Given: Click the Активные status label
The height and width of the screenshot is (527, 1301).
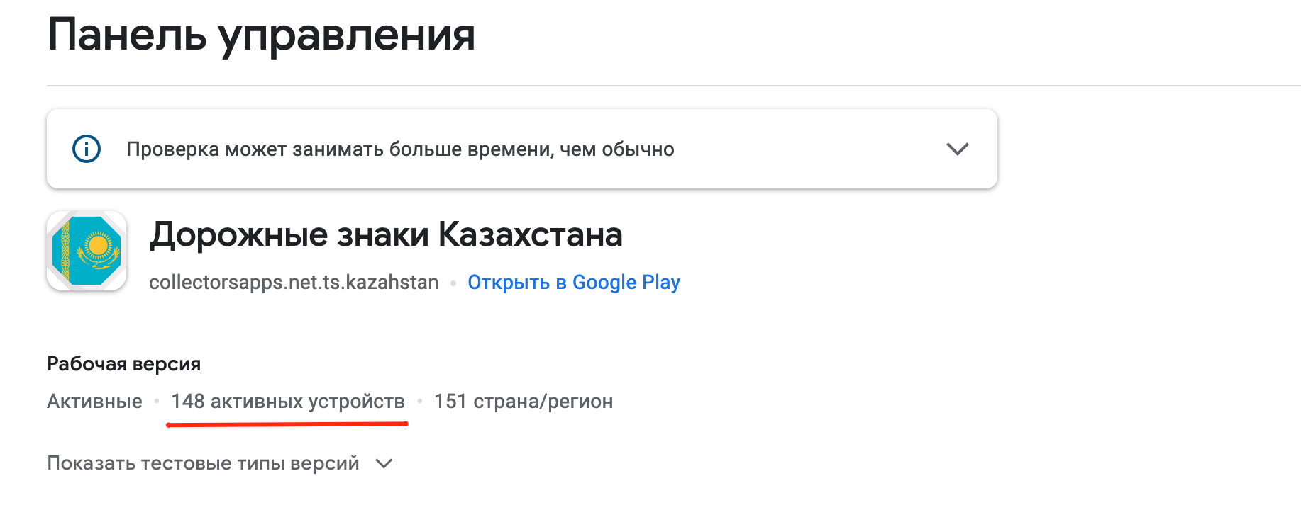Looking at the screenshot, I should pyautogui.click(x=94, y=402).
